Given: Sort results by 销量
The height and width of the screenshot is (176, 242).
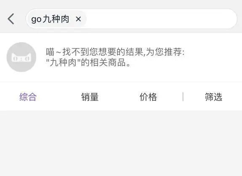Looking at the screenshot, I should click(90, 97).
